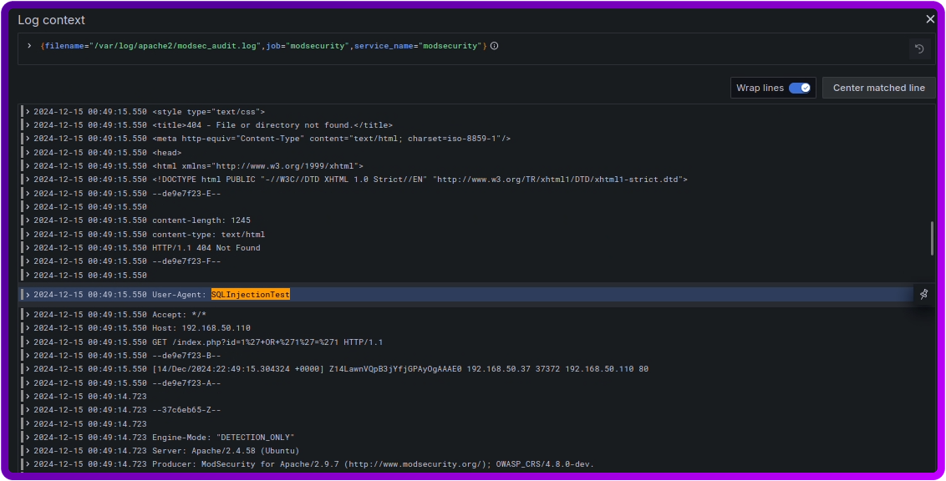The height and width of the screenshot is (481, 946).
Task: Expand the style type text/css log row
Action: click(28, 112)
